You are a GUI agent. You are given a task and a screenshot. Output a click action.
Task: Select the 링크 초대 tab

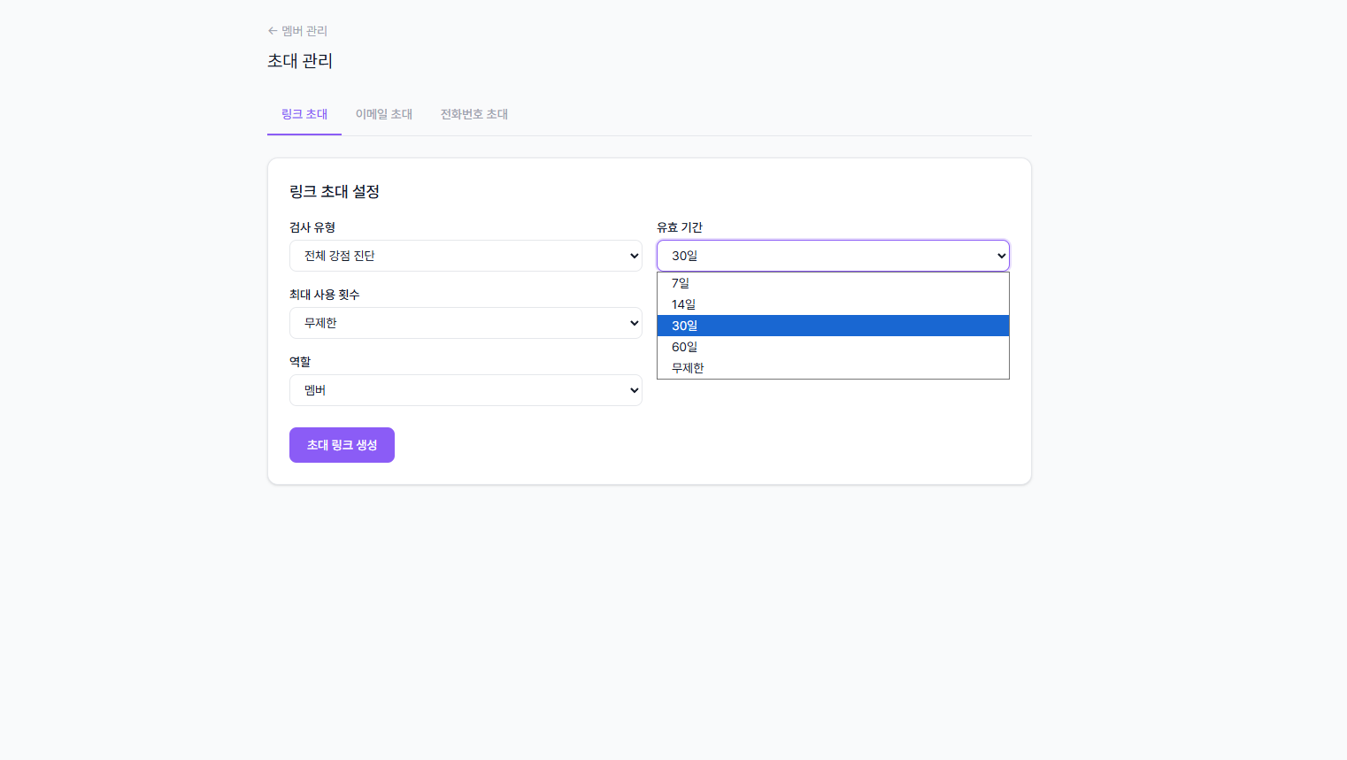coord(304,113)
